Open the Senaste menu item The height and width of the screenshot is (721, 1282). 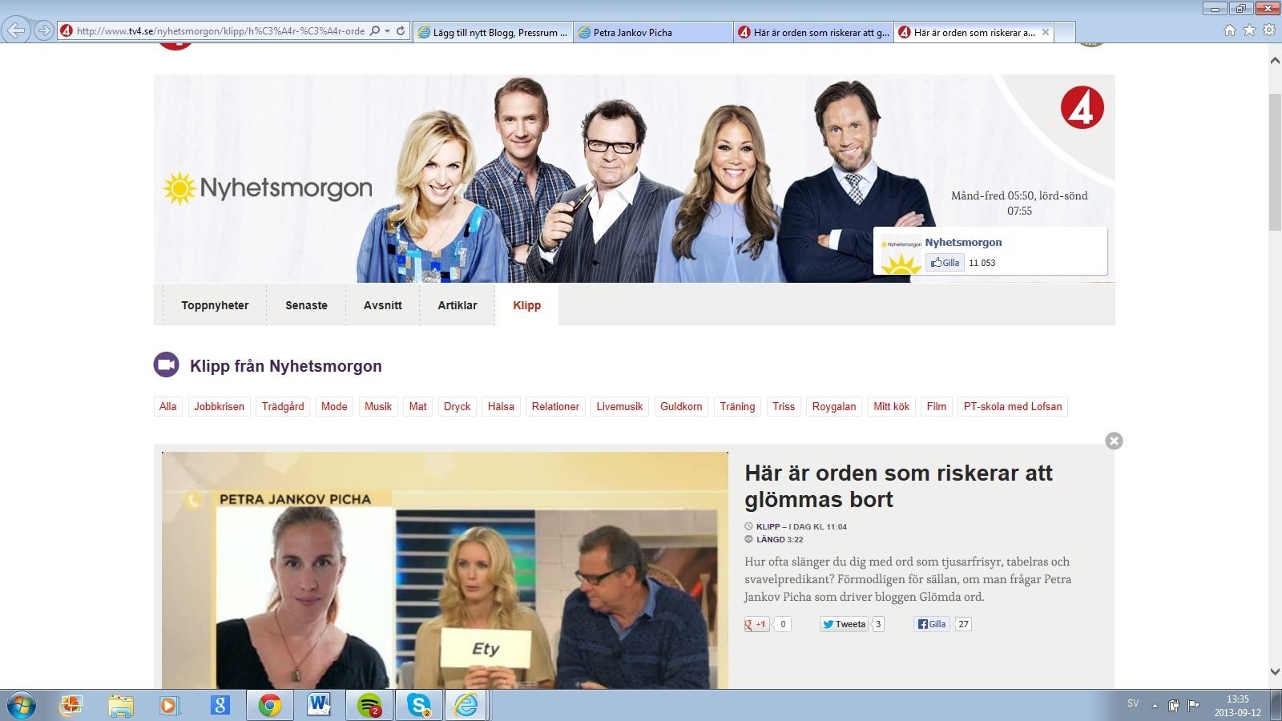306,305
